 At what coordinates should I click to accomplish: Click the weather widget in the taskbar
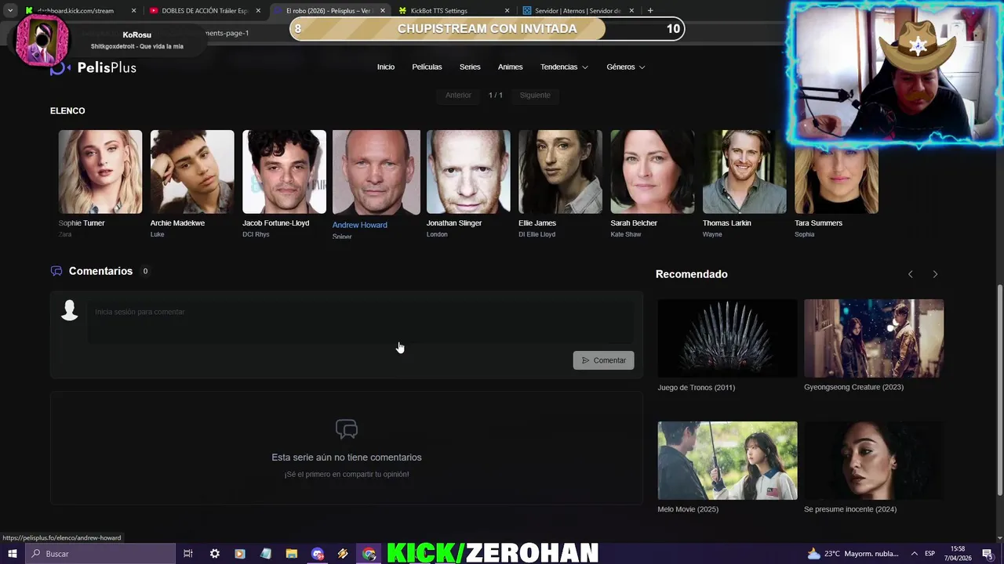coord(852,554)
